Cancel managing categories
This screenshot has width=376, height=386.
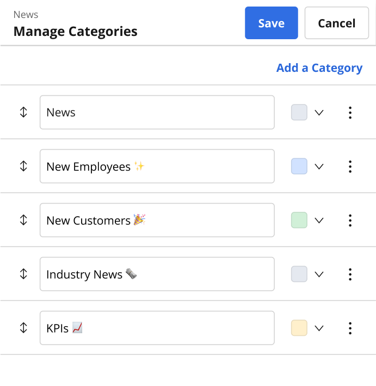[337, 23]
